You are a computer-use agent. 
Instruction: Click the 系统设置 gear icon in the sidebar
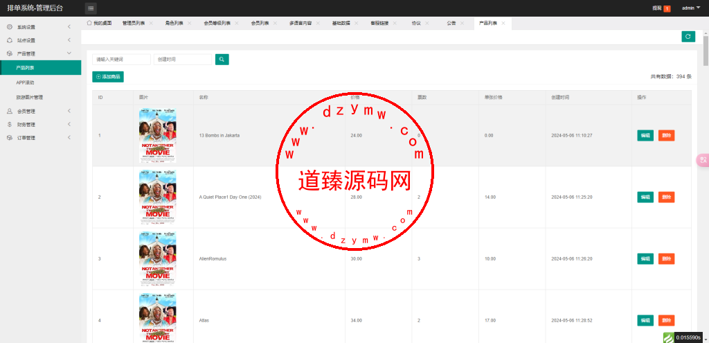(x=10, y=27)
